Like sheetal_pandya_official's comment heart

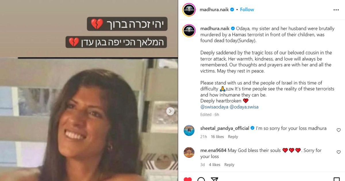coord(338,130)
